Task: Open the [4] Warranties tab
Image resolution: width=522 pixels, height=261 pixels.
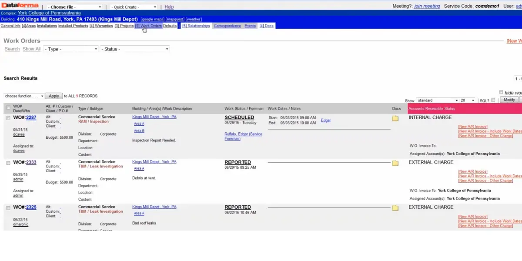Action: 101,26
